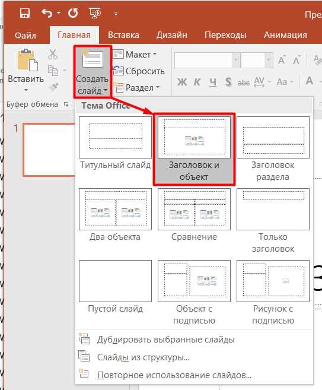Screen dimensions: 322x390
Task: Click Decrease Font Size icon
Action: click(x=297, y=60)
